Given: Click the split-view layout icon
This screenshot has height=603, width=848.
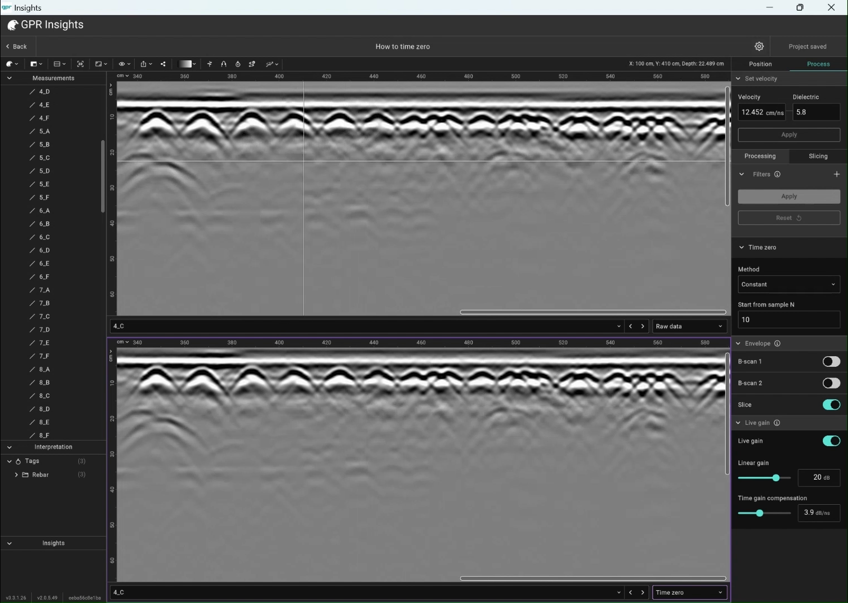Looking at the screenshot, I should 59,64.
